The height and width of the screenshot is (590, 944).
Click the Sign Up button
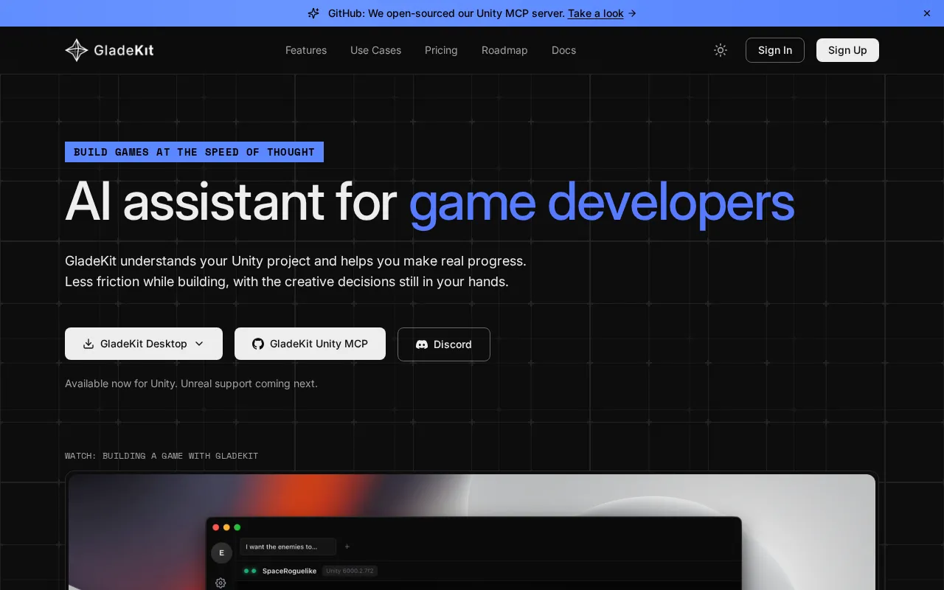[847, 50]
